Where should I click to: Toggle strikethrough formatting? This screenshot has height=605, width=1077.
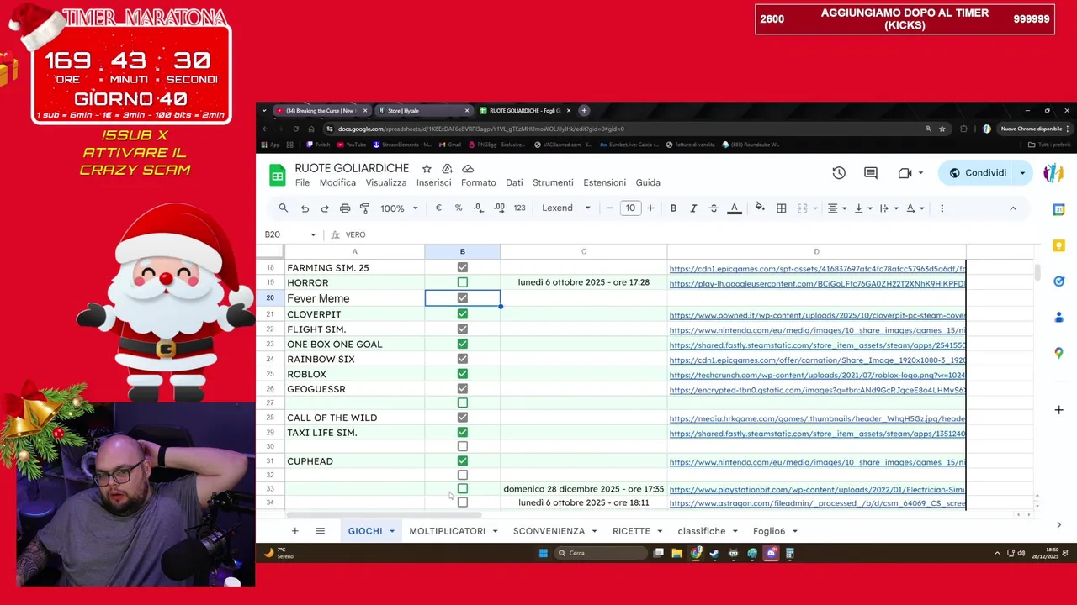point(714,208)
